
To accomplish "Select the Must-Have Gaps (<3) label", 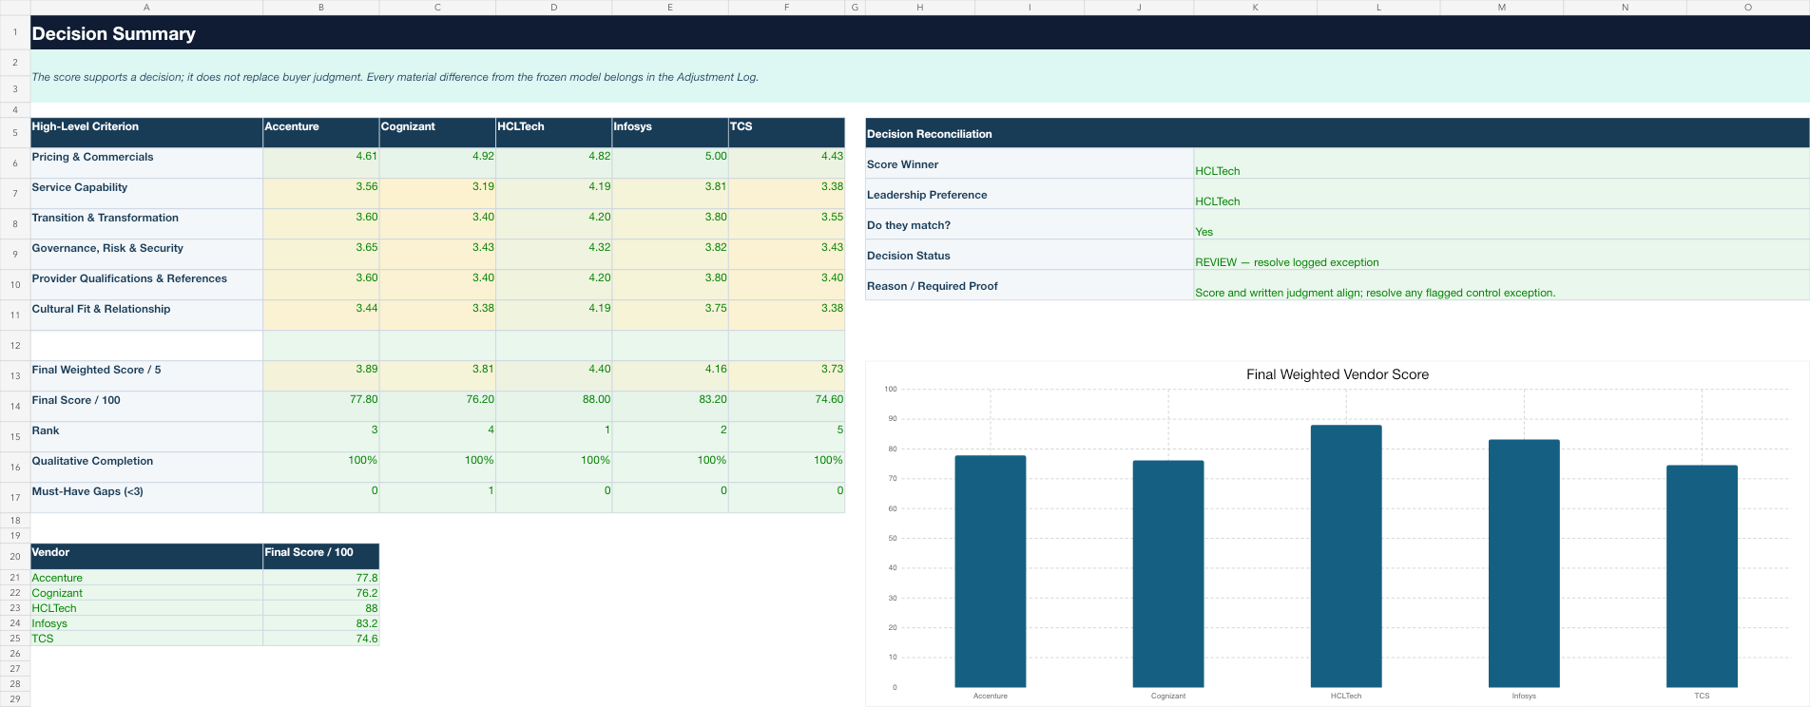I will (x=146, y=498).
